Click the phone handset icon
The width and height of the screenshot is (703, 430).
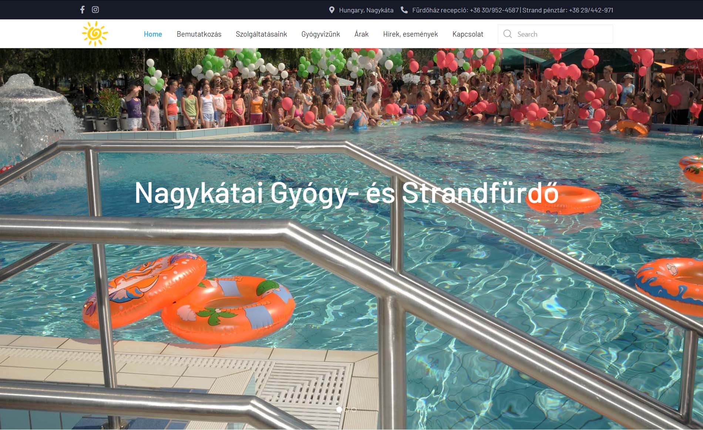tap(404, 10)
